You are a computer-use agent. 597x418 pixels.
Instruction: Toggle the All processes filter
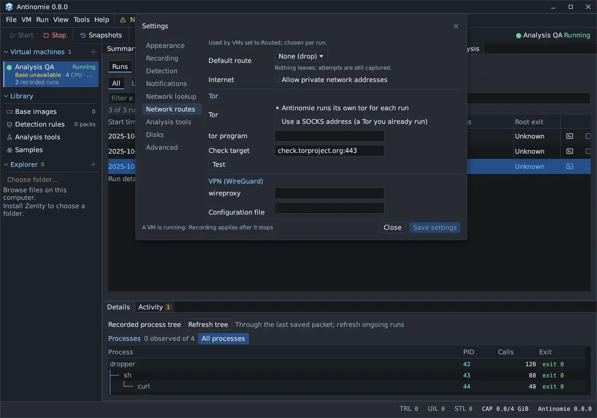coord(223,338)
